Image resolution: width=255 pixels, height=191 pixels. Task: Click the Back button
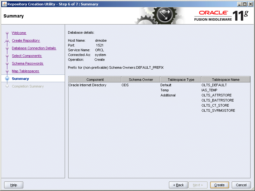pyautogui.click(x=178, y=185)
